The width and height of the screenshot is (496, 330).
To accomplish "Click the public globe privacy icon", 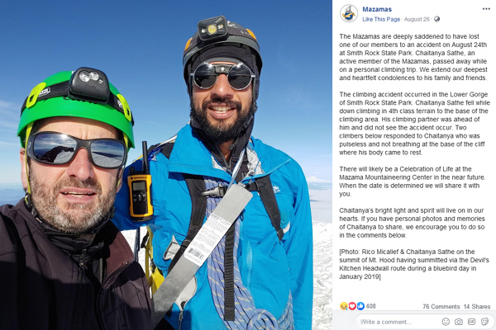I will pos(436,19).
